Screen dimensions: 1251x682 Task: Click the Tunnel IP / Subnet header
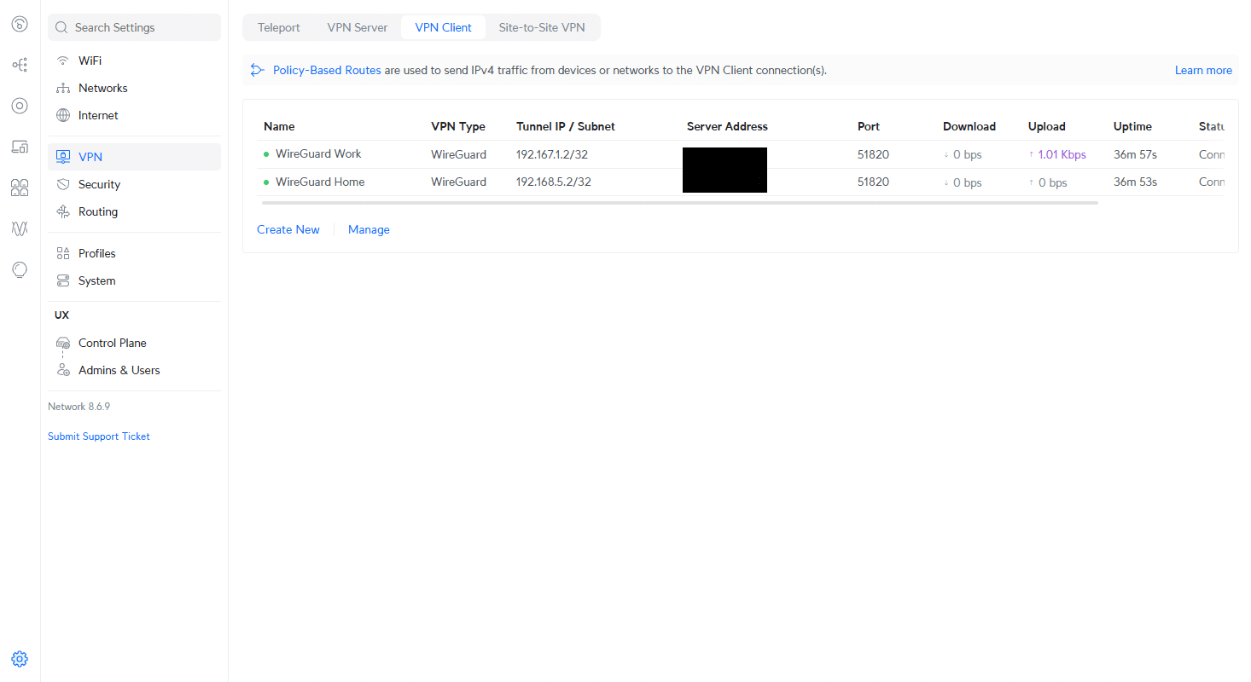[566, 126]
